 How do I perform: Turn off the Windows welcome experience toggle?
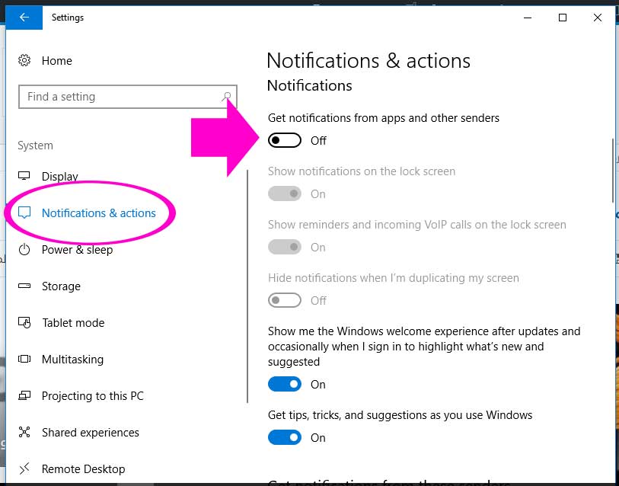(x=284, y=384)
